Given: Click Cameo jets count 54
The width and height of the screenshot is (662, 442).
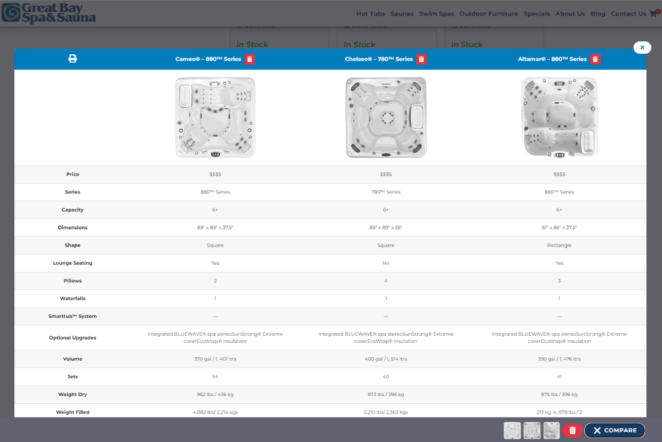Looking at the screenshot, I should click(x=215, y=377).
